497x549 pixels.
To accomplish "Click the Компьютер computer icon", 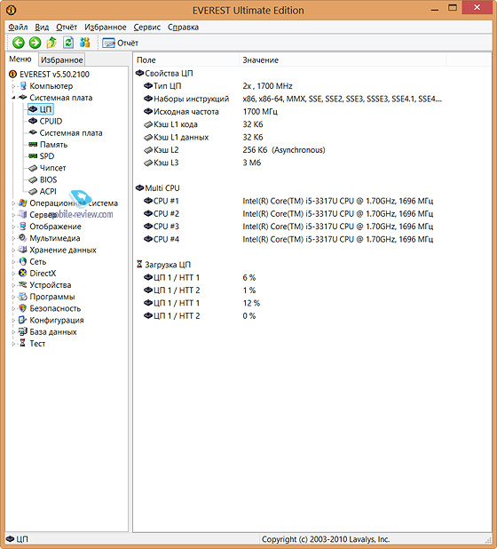I will tap(23, 86).
